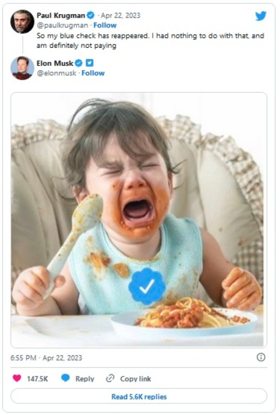The height and width of the screenshot is (415, 280).
Task: Open the crying baby spaghetti image
Action: 138,220
